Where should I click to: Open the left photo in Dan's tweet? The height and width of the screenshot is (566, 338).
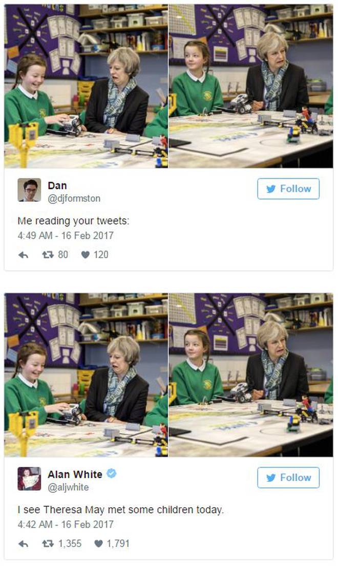86,86
